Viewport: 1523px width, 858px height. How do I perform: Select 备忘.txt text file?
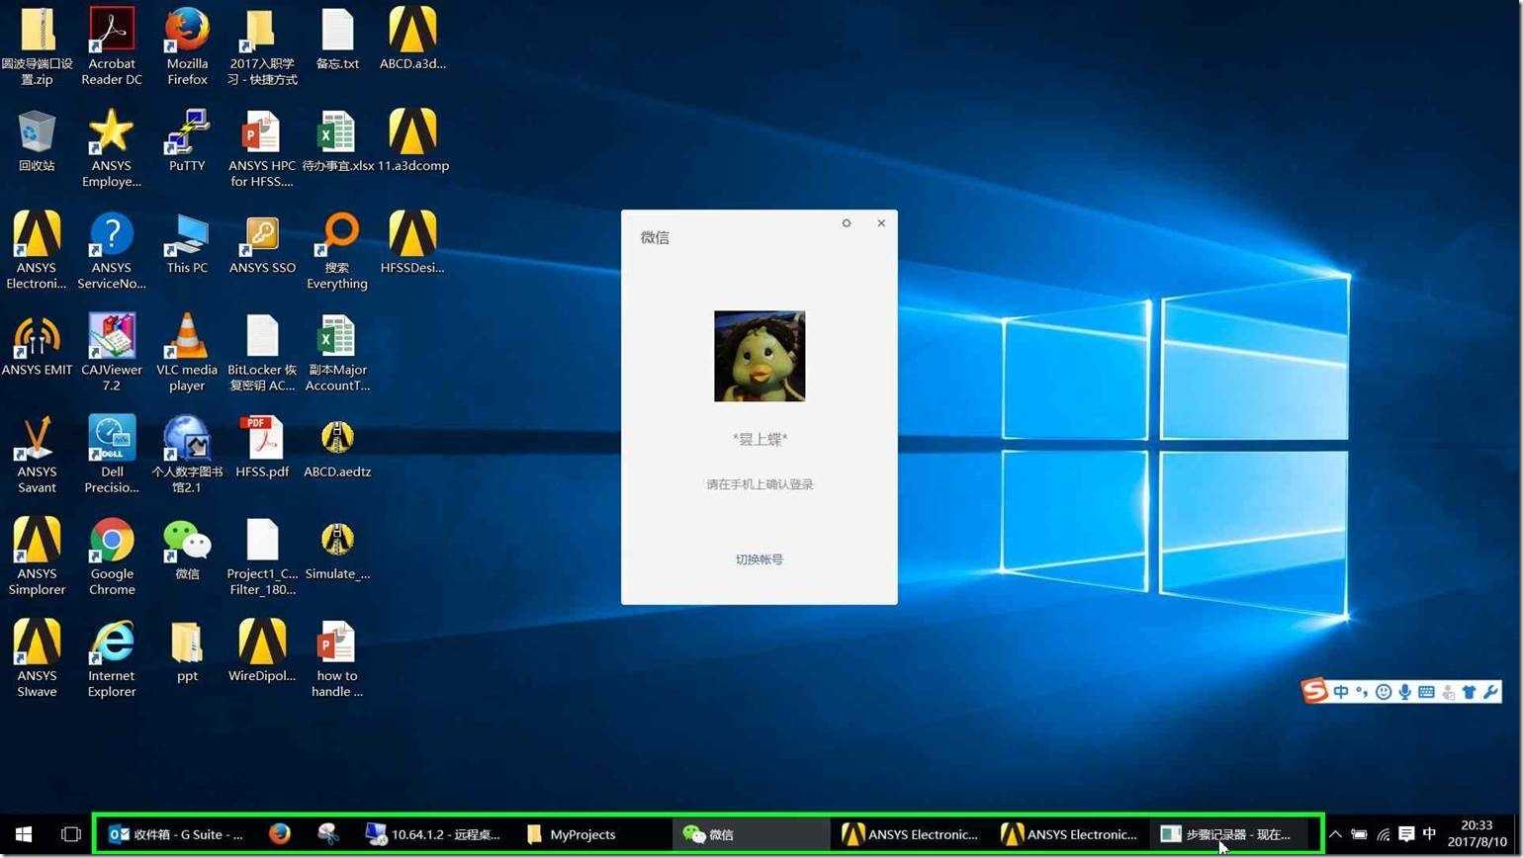(337, 40)
